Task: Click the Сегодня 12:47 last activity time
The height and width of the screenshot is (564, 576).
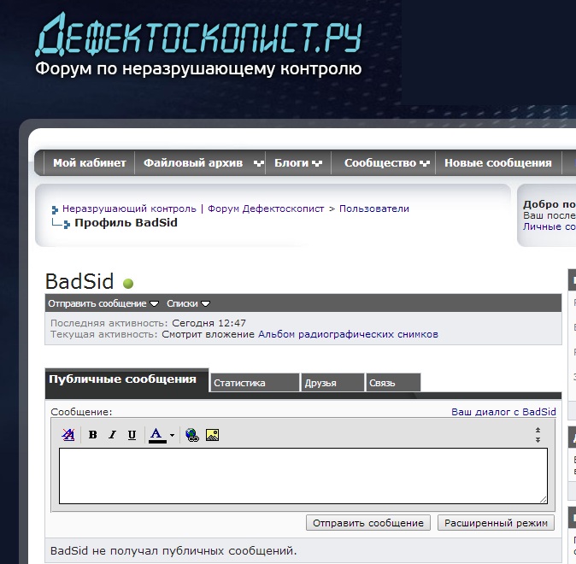Action: click(x=209, y=323)
